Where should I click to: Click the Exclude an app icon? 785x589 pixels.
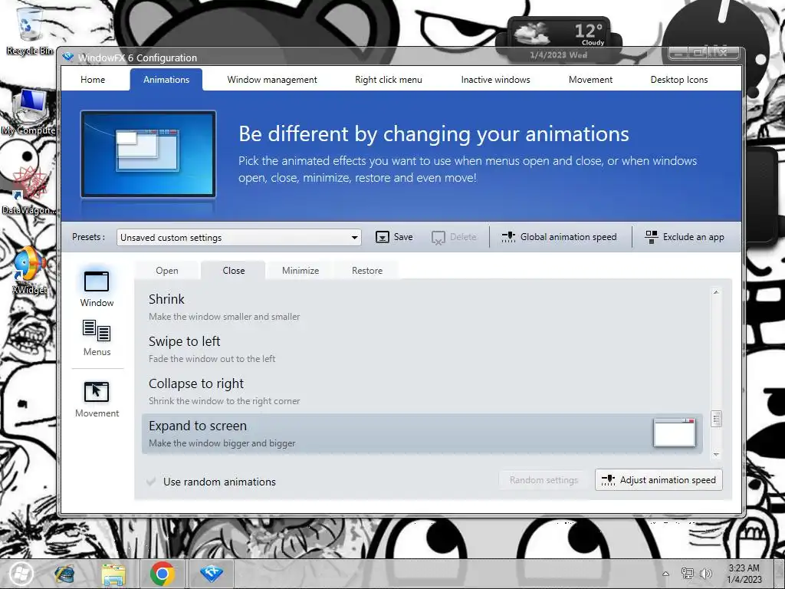(x=652, y=237)
